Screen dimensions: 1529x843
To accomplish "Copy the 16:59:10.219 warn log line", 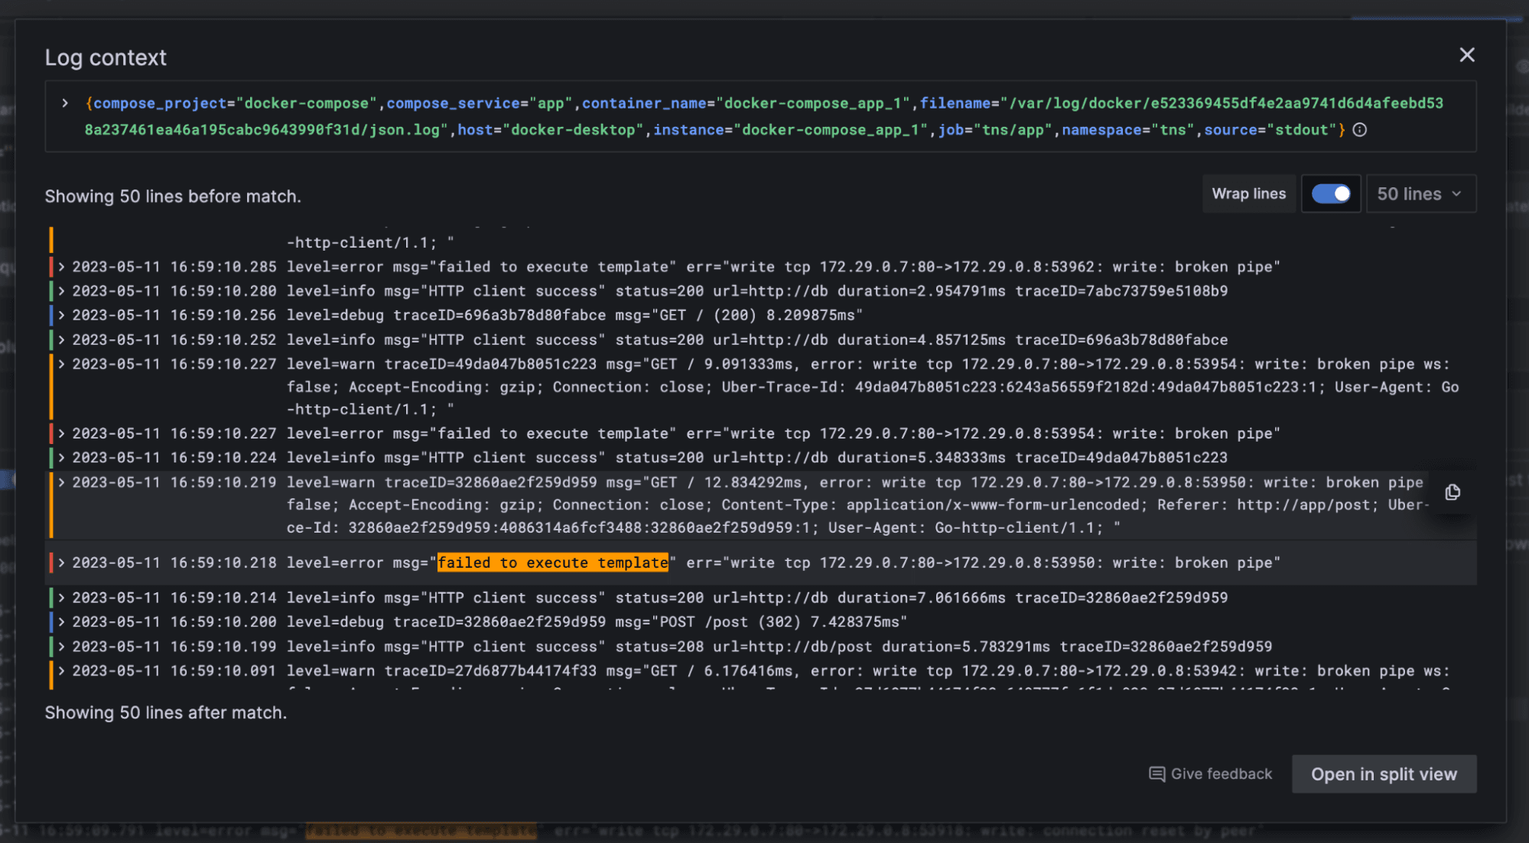I will (x=1453, y=492).
